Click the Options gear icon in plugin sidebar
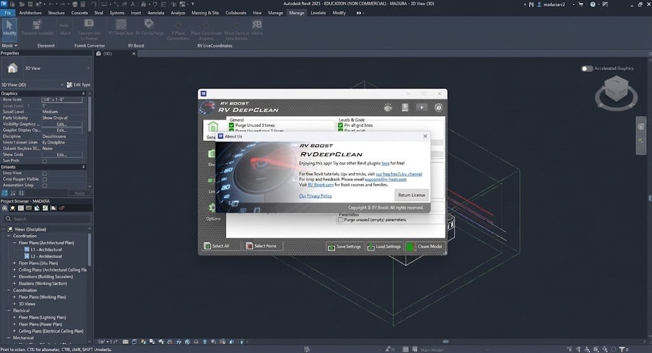652x353 pixels. tap(213, 208)
